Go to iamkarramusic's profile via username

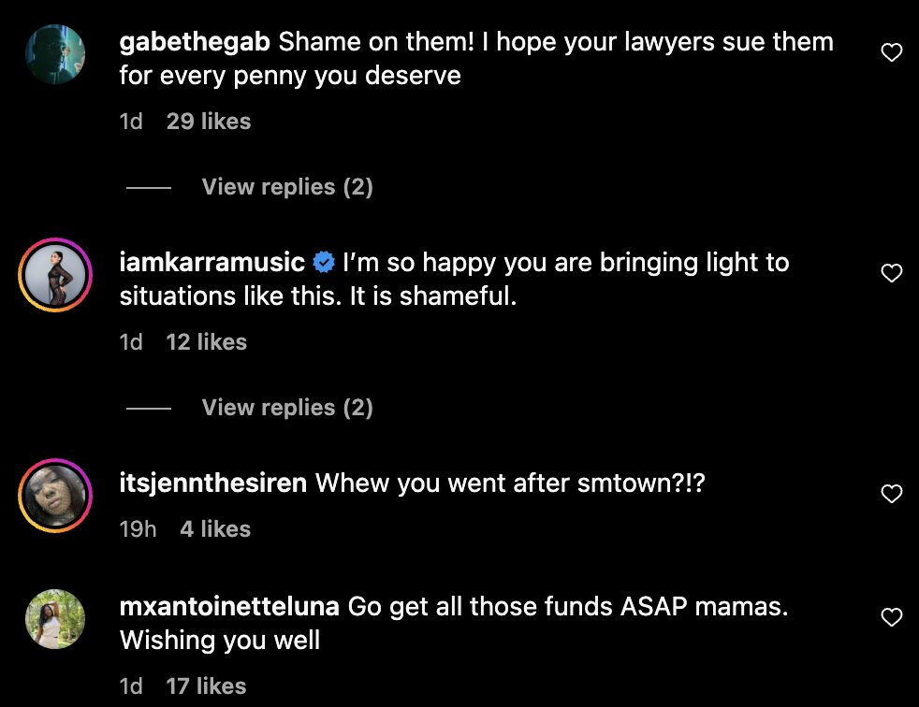tap(212, 263)
